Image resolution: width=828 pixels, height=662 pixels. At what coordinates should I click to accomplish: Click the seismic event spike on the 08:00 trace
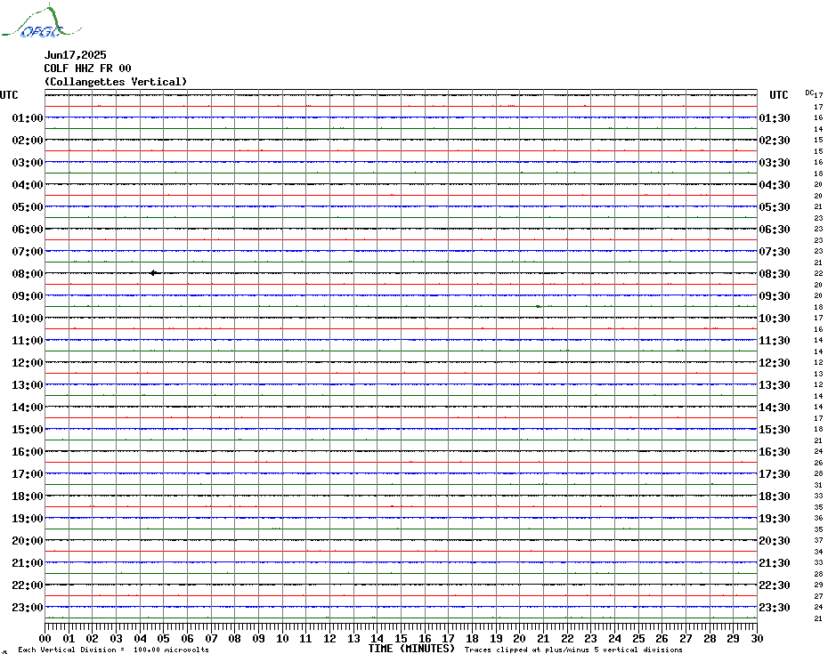[x=154, y=273]
